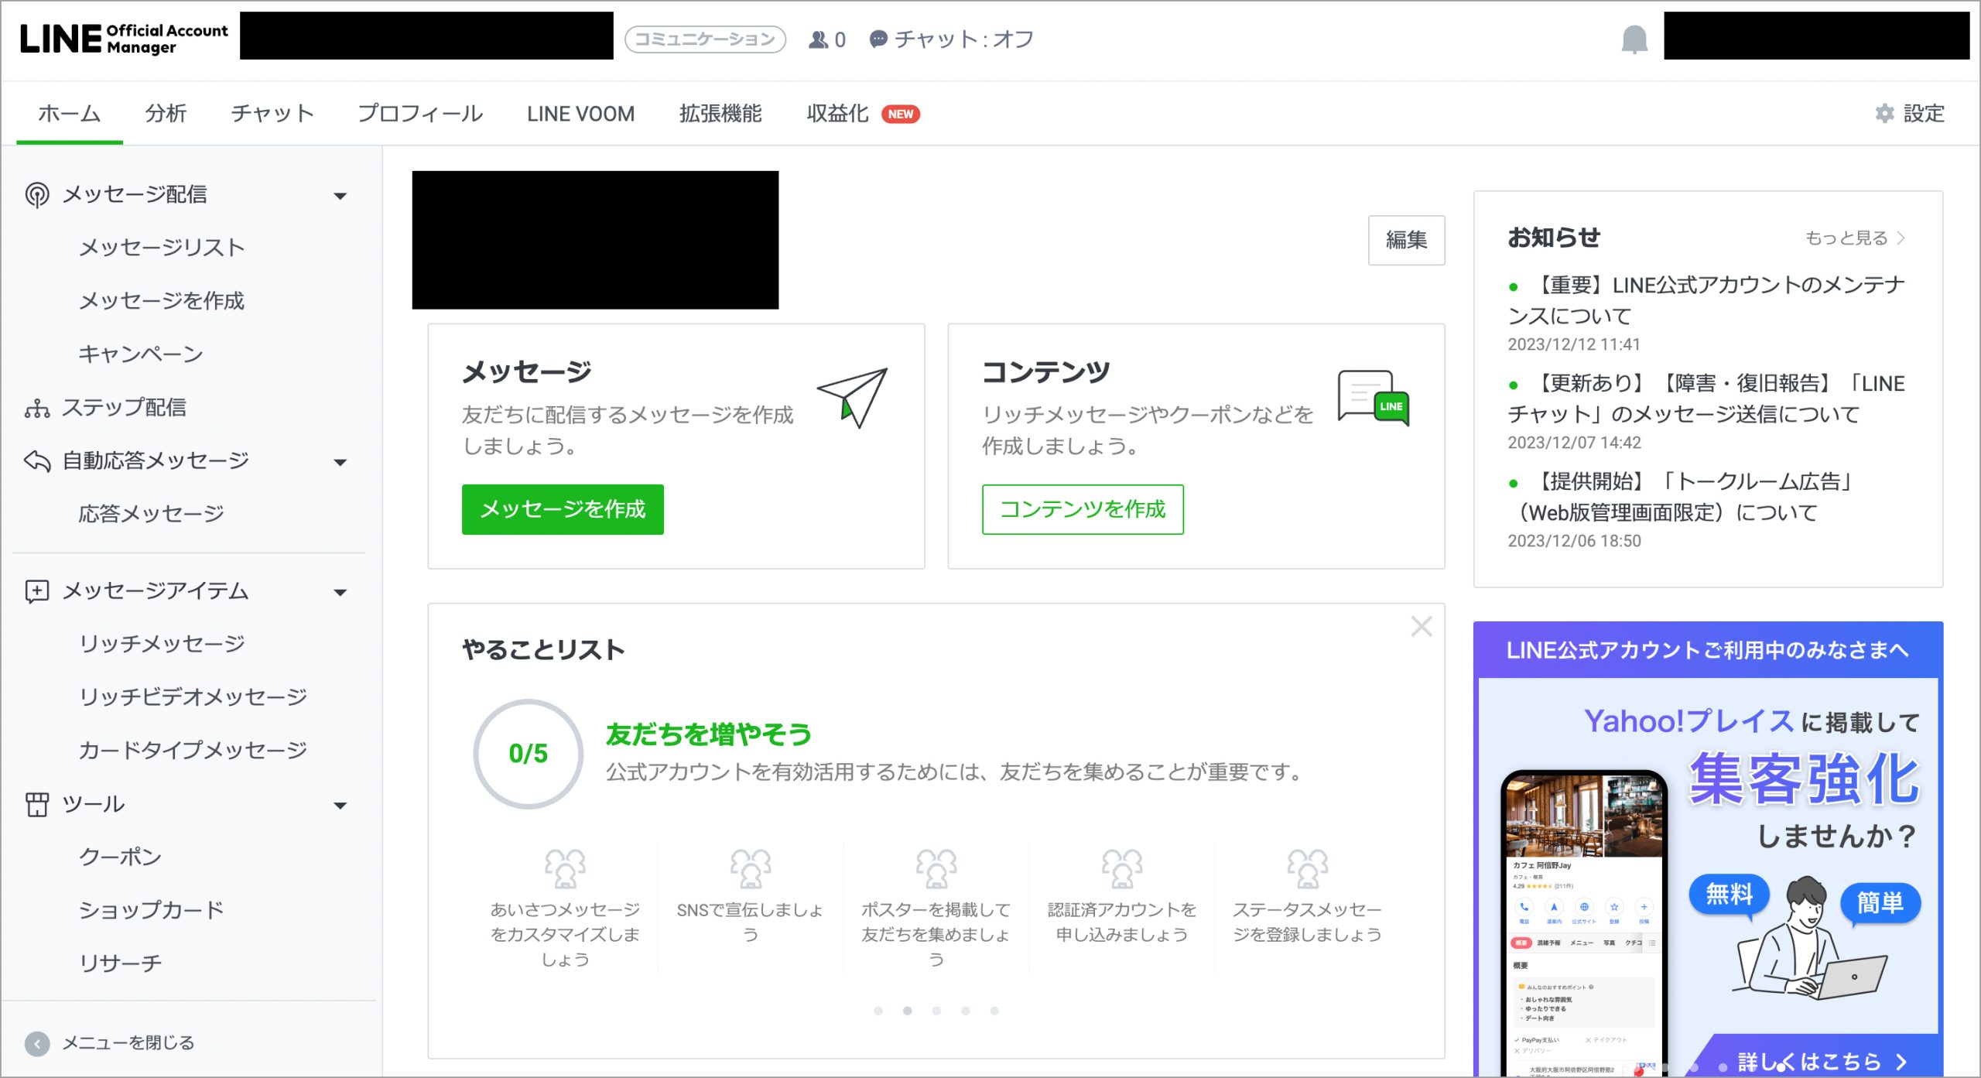The width and height of the screenshot is (1981, 1078).
Task: Collapse the ツール section arrow
Action: 340,806
